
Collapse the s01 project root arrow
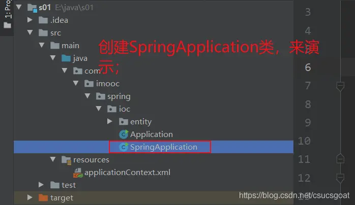[19, 7]
